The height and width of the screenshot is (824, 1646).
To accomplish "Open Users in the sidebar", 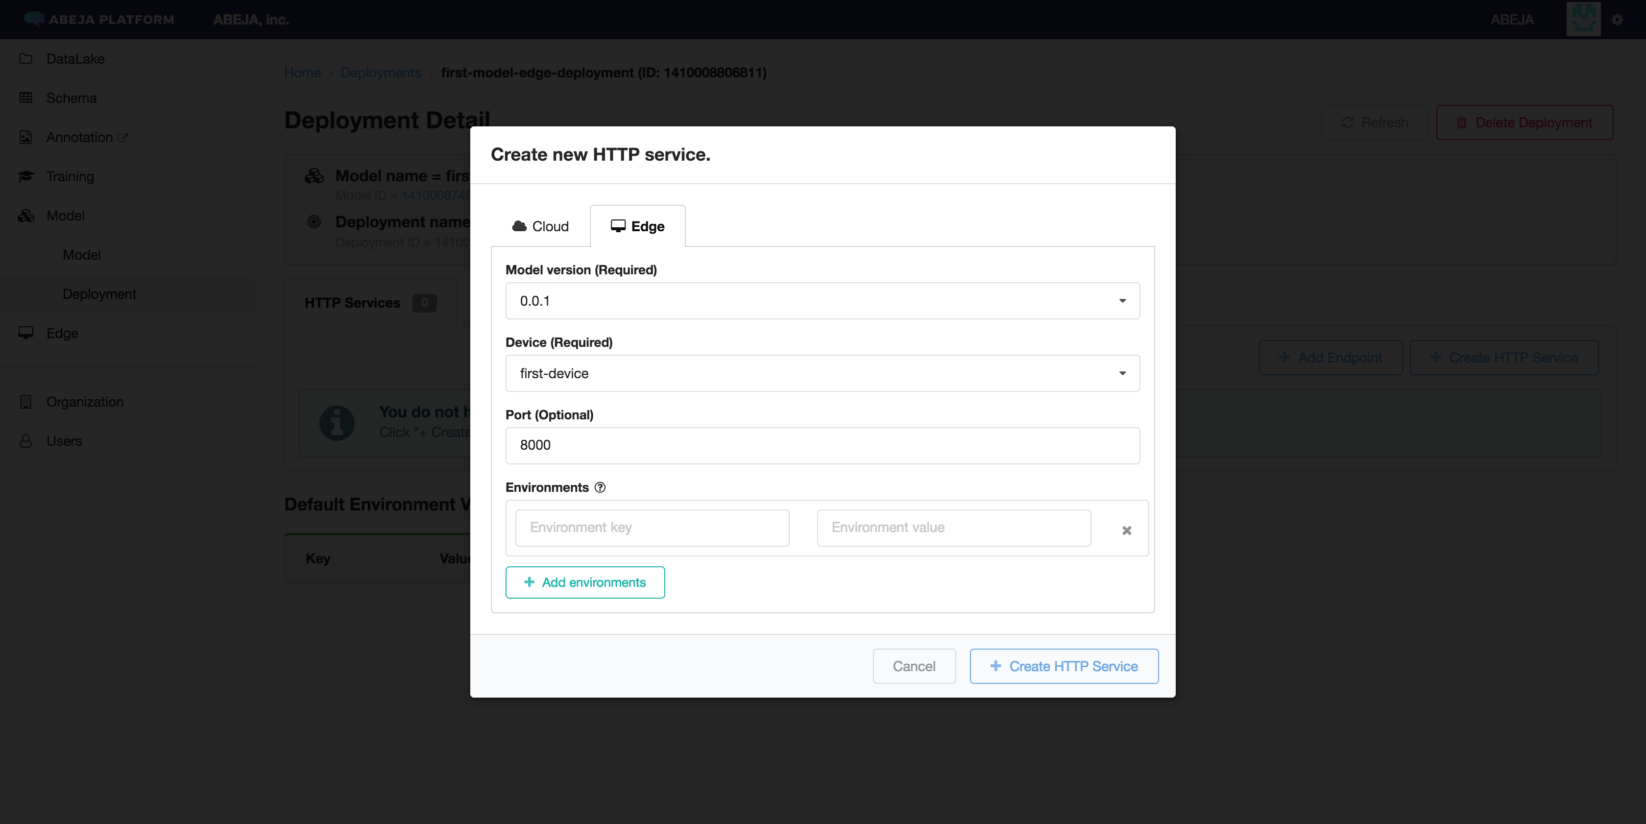I will [x=64, y=441].
